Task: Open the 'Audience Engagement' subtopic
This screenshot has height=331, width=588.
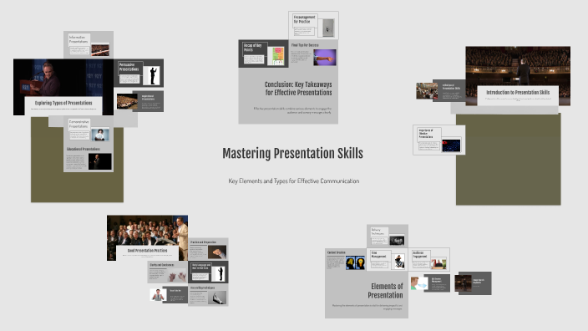Action: click(x=429, y=260)
